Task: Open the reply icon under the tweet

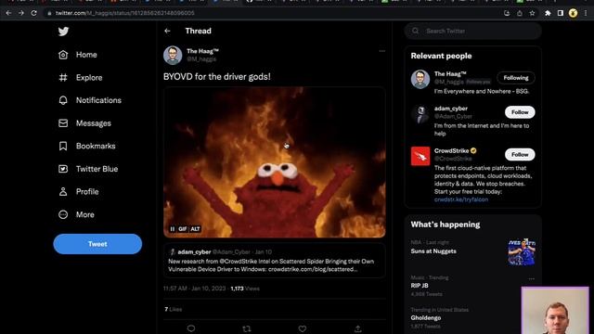Action: point(191,328)
